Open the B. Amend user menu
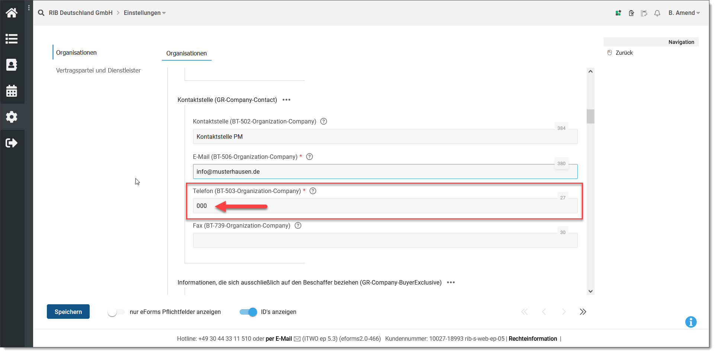This screenshot has width=715, height=353. tap(684, 13)
